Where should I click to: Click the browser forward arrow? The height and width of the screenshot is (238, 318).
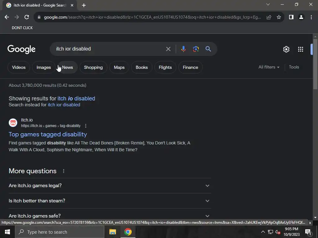pyautogui.click(x=17, y=17)
